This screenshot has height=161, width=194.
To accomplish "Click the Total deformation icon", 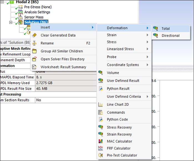I will (156, 28).
